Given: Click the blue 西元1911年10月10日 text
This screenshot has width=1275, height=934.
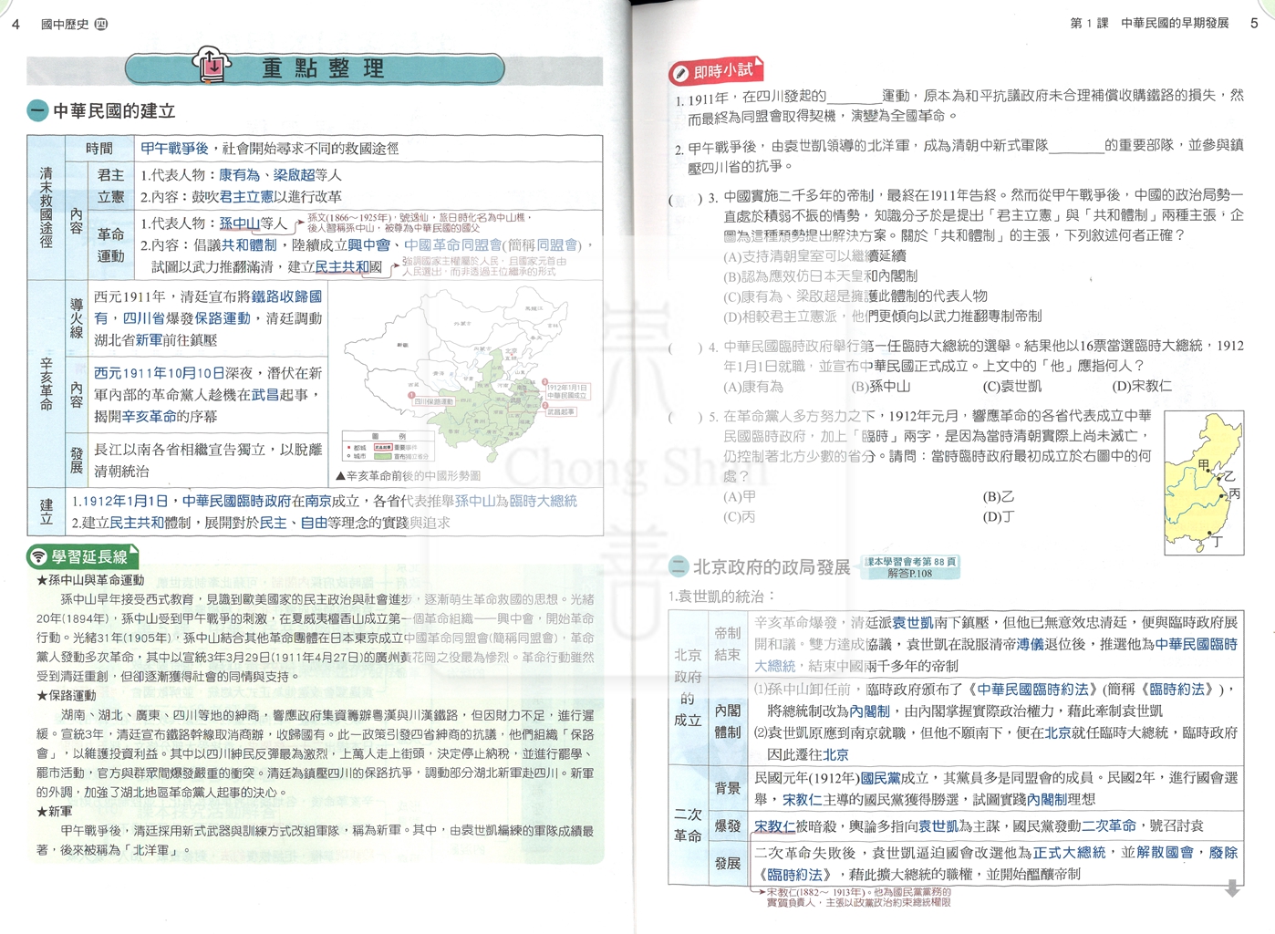Looking at the screenshot, I should [x=160, y=373].
